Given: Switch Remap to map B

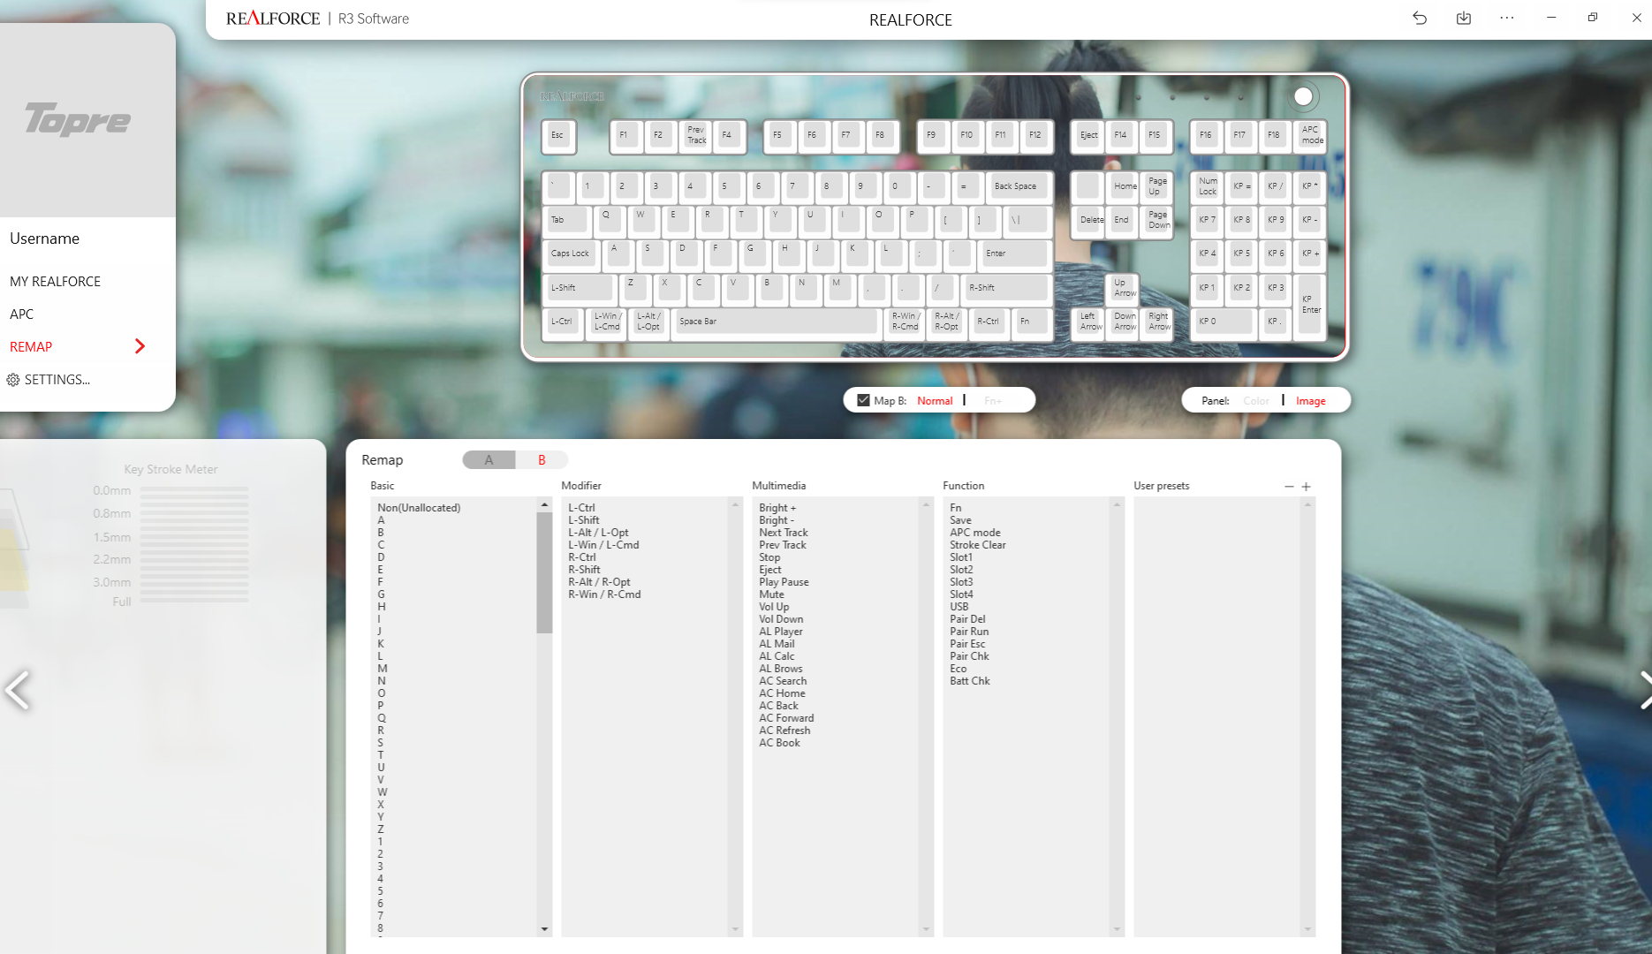Looking at the screenshot, I should (x=542, y=460).
